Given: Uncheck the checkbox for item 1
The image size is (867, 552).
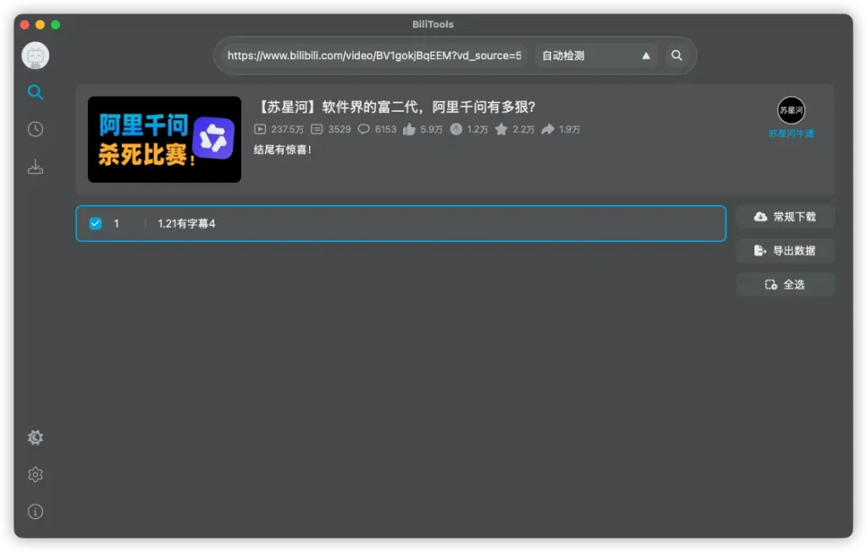Looking at the screenshot, I should [96, 224].
